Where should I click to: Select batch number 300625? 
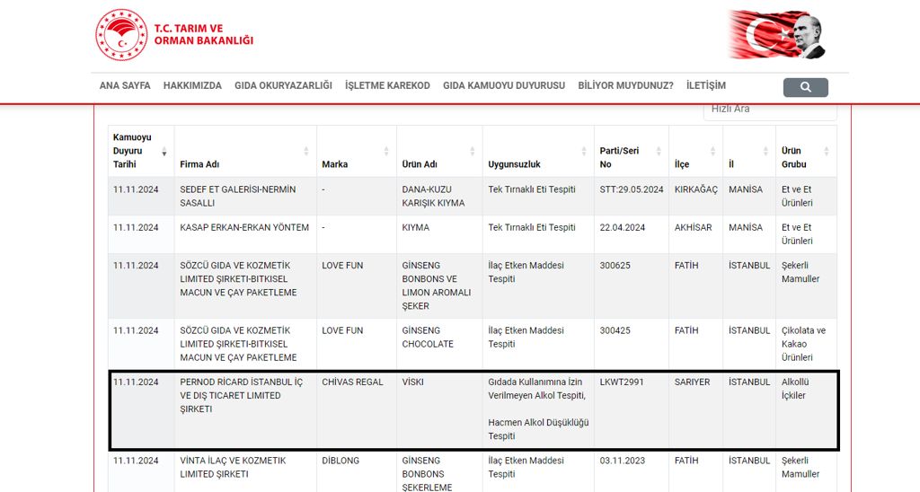point(615,266)
